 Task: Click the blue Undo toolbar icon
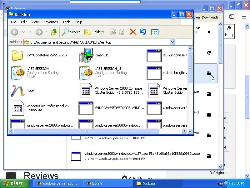coord(143,32)
